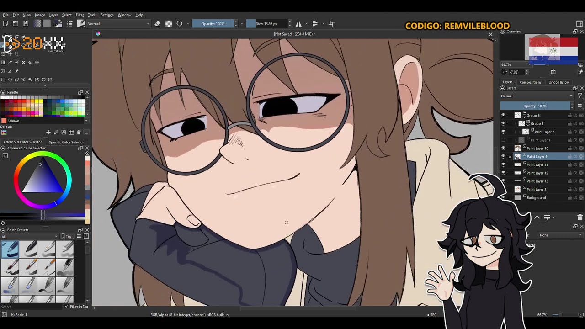The image size is (585, 329).
Task: Lock Paint Layer 10
Action: coord(569,149)
